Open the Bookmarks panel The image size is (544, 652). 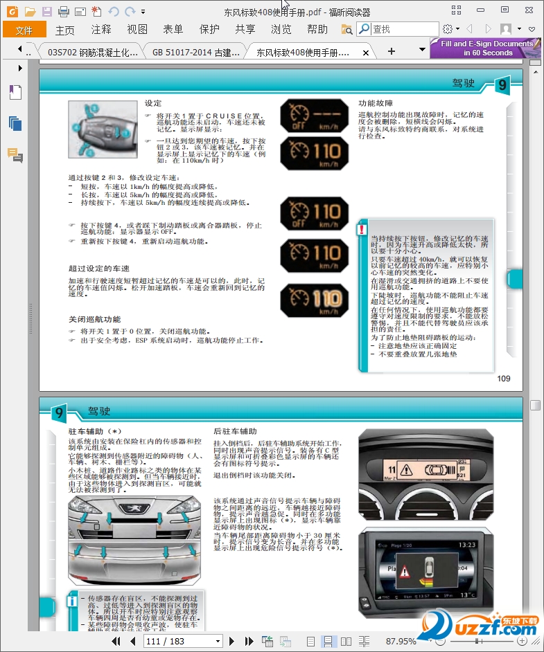point(15,92)
